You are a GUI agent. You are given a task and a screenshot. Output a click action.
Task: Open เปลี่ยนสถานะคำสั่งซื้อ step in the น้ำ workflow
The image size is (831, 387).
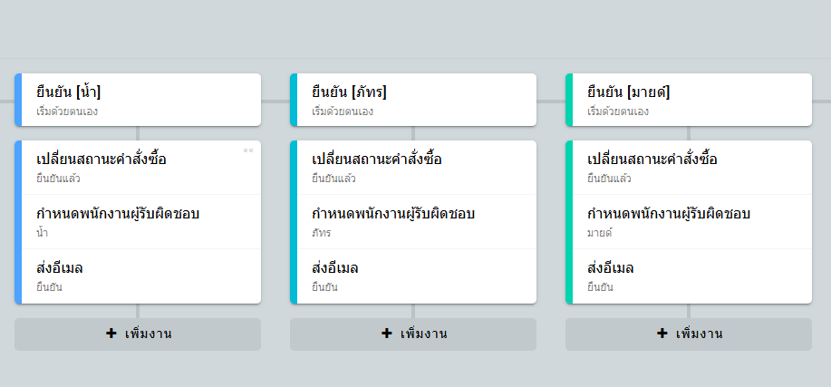tap(138, 167)
